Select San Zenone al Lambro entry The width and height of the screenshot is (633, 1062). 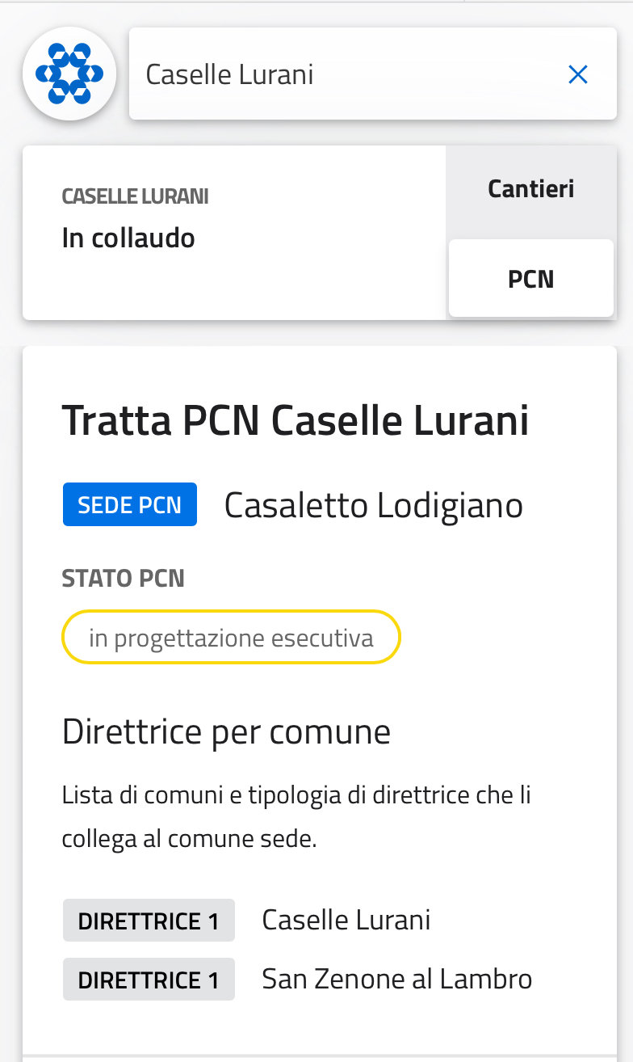(396, 980)
